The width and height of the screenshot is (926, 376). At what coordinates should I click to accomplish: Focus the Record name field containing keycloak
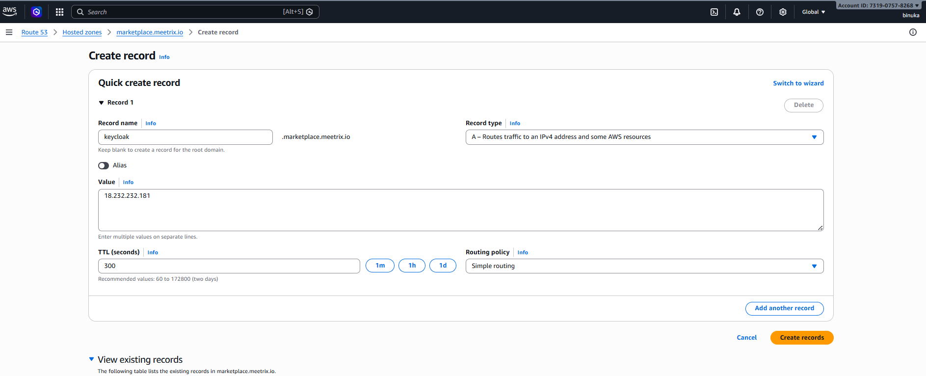point(185,137)
